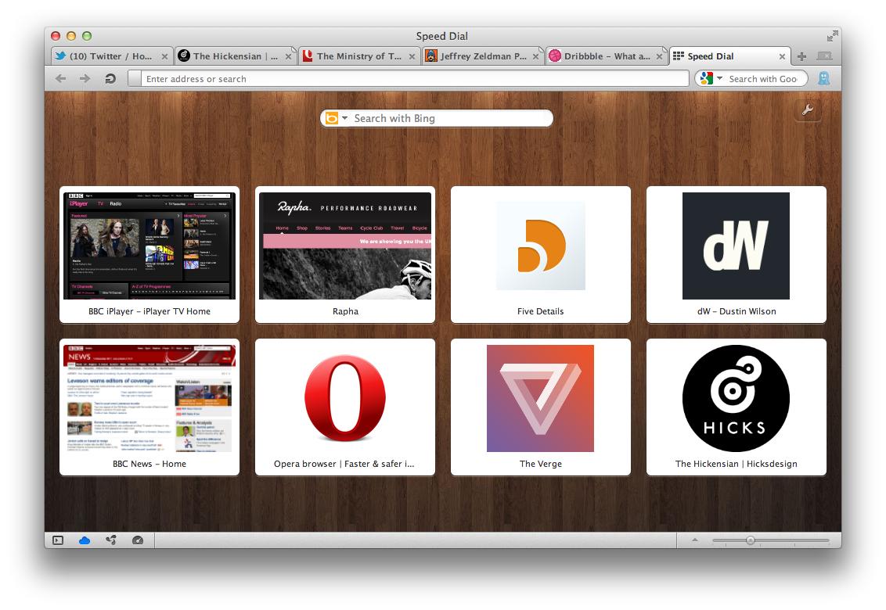Click the 'BBC News – Home' label
The image size is (886, 610).
point(149,464)
